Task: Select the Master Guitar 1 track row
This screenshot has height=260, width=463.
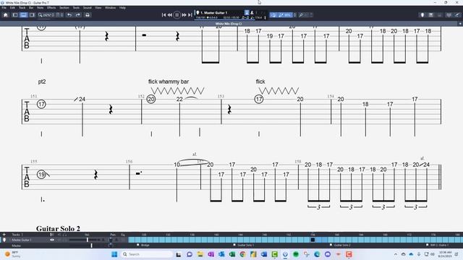Action: click(x=64, y=240)
